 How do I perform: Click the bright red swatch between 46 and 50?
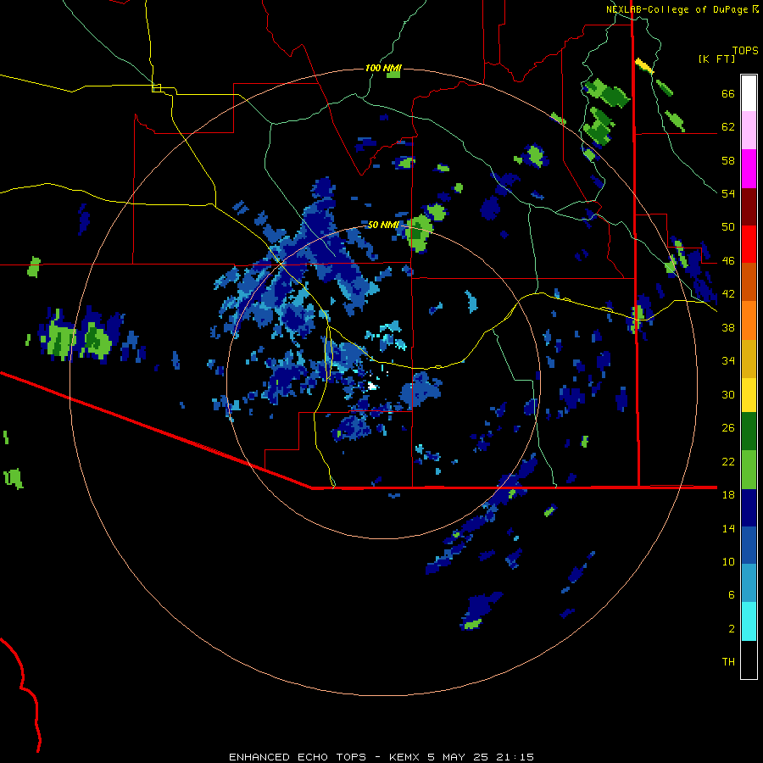point(749,244)
